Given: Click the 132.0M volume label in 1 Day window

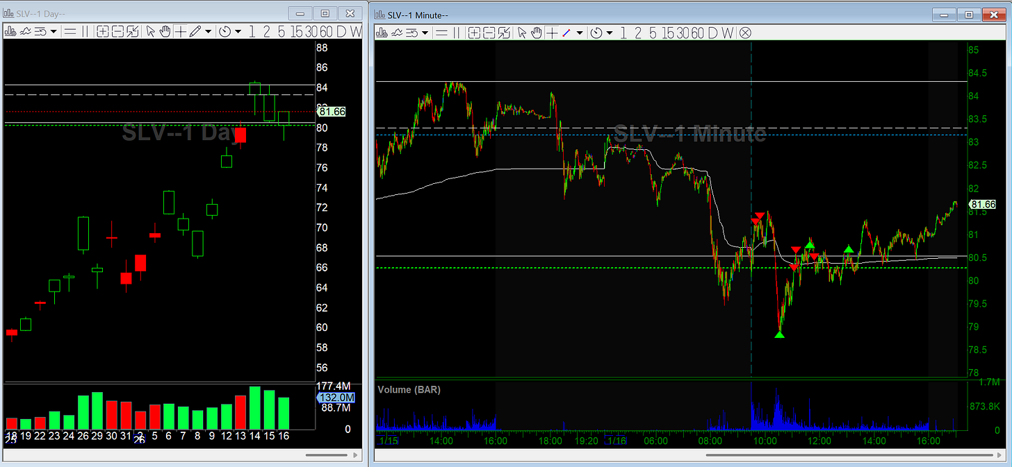Looking at the screenshot, I should [x=336, y=398].
